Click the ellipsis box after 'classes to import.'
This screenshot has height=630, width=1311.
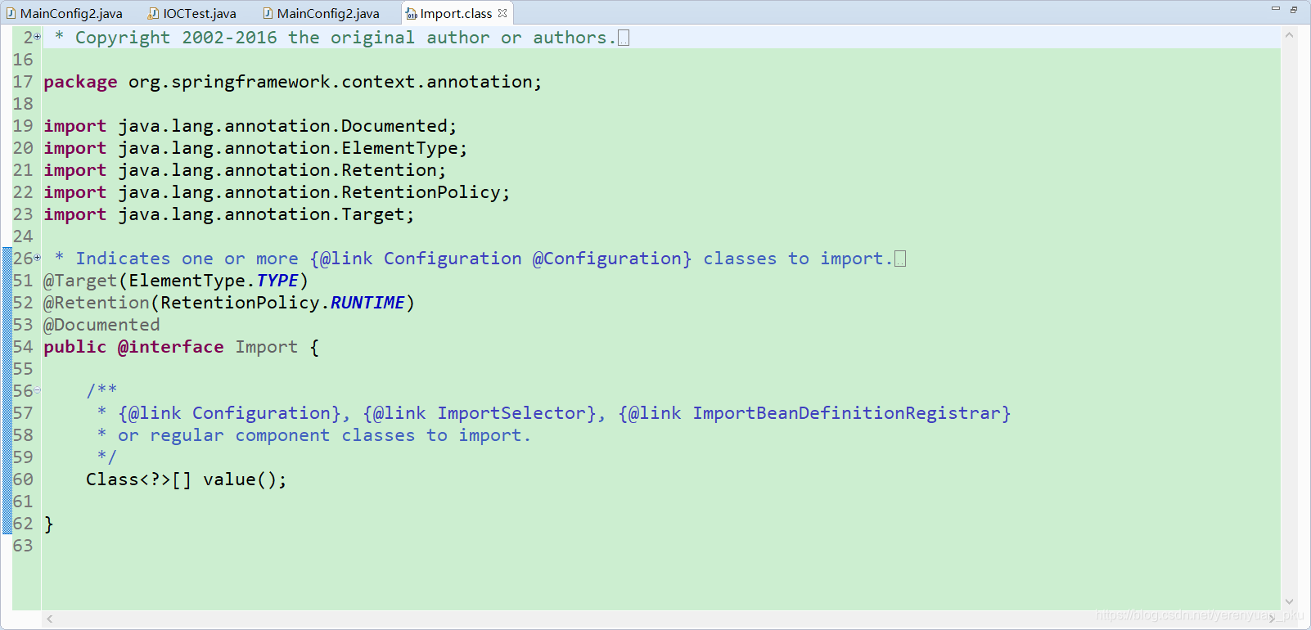click(900, 259)
